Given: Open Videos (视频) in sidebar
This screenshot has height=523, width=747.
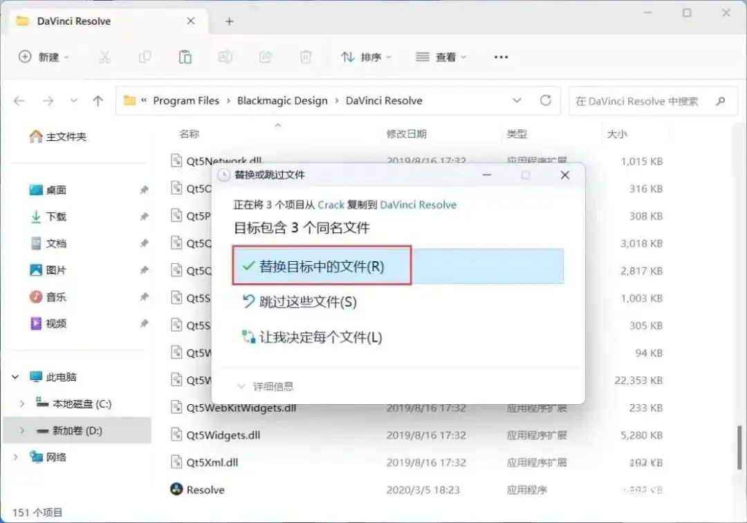Looking at the screenshot, I should [48, 323].
